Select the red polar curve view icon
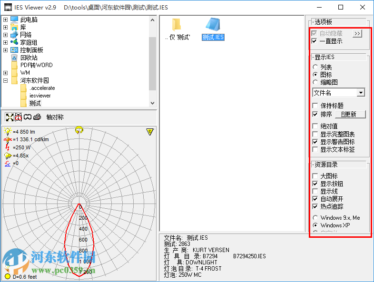 [19, 117]
